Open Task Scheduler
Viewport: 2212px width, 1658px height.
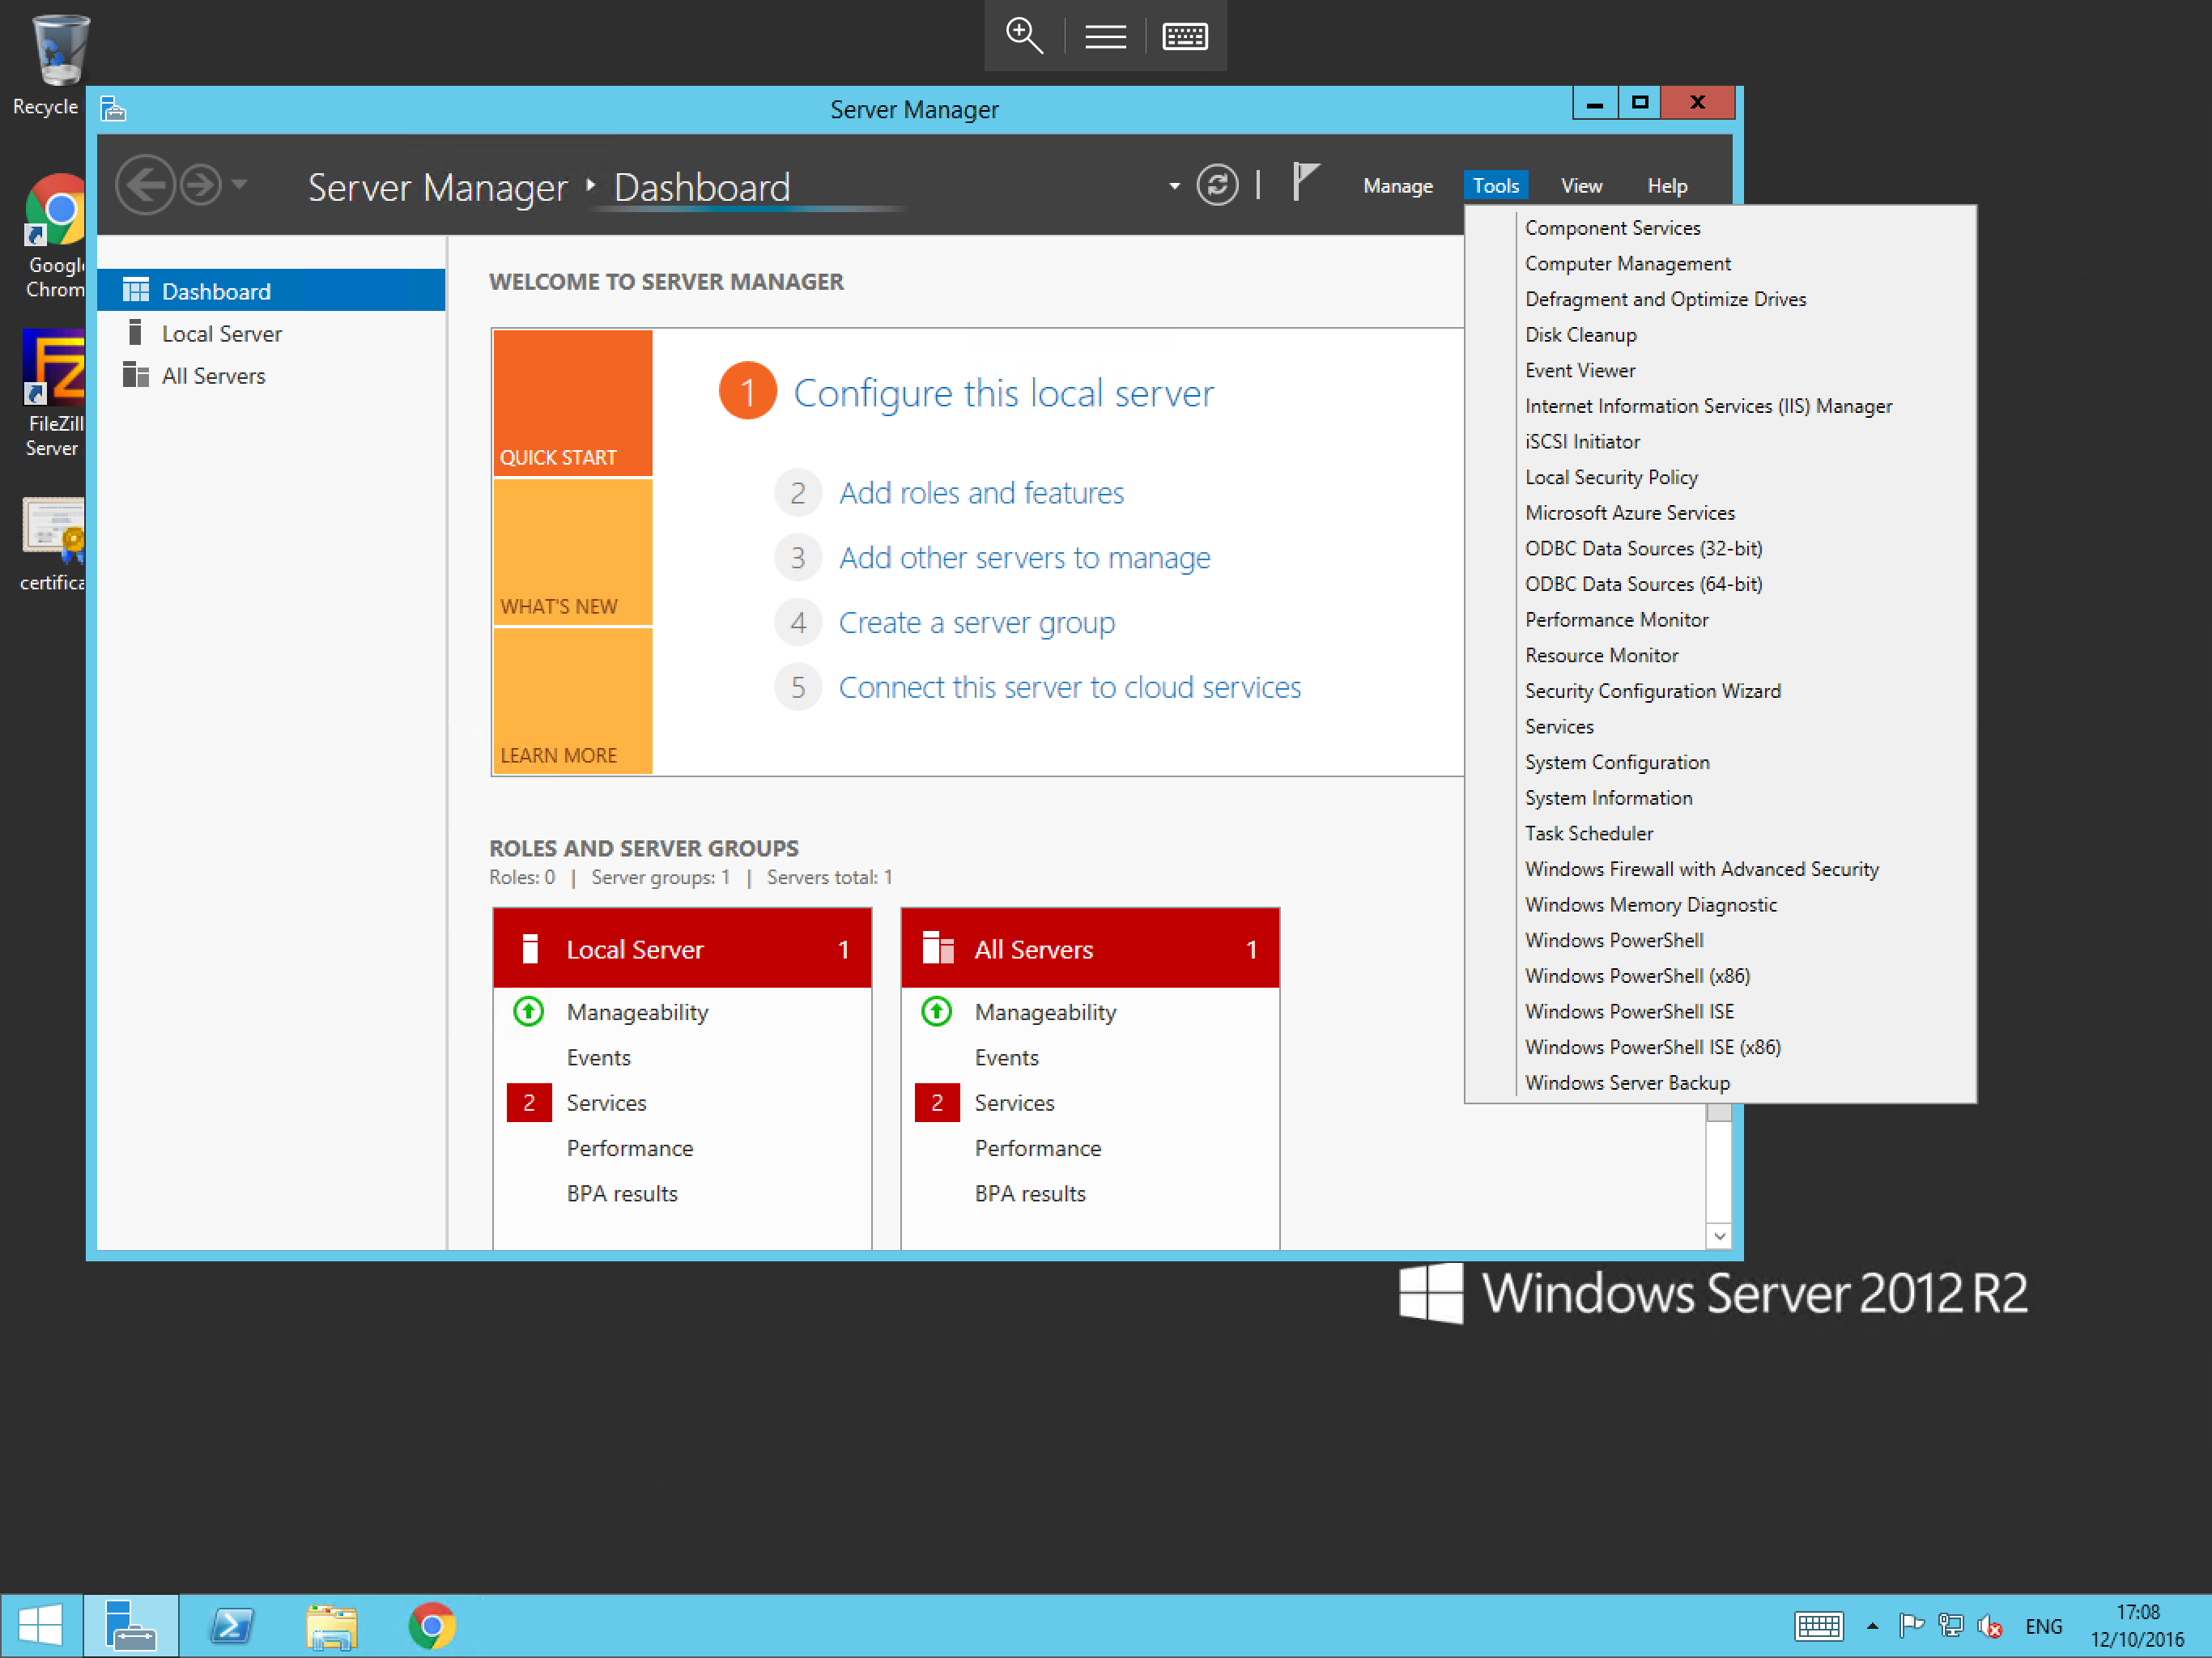click(x=1720, y=834)
